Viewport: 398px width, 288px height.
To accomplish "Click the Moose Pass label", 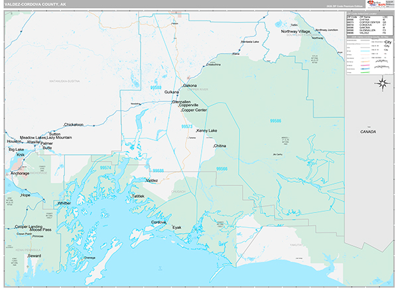I will coord(40,230).
